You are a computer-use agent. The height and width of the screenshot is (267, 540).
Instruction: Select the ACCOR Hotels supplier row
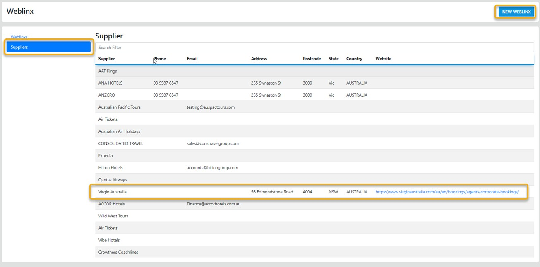(x=111, y=204)
